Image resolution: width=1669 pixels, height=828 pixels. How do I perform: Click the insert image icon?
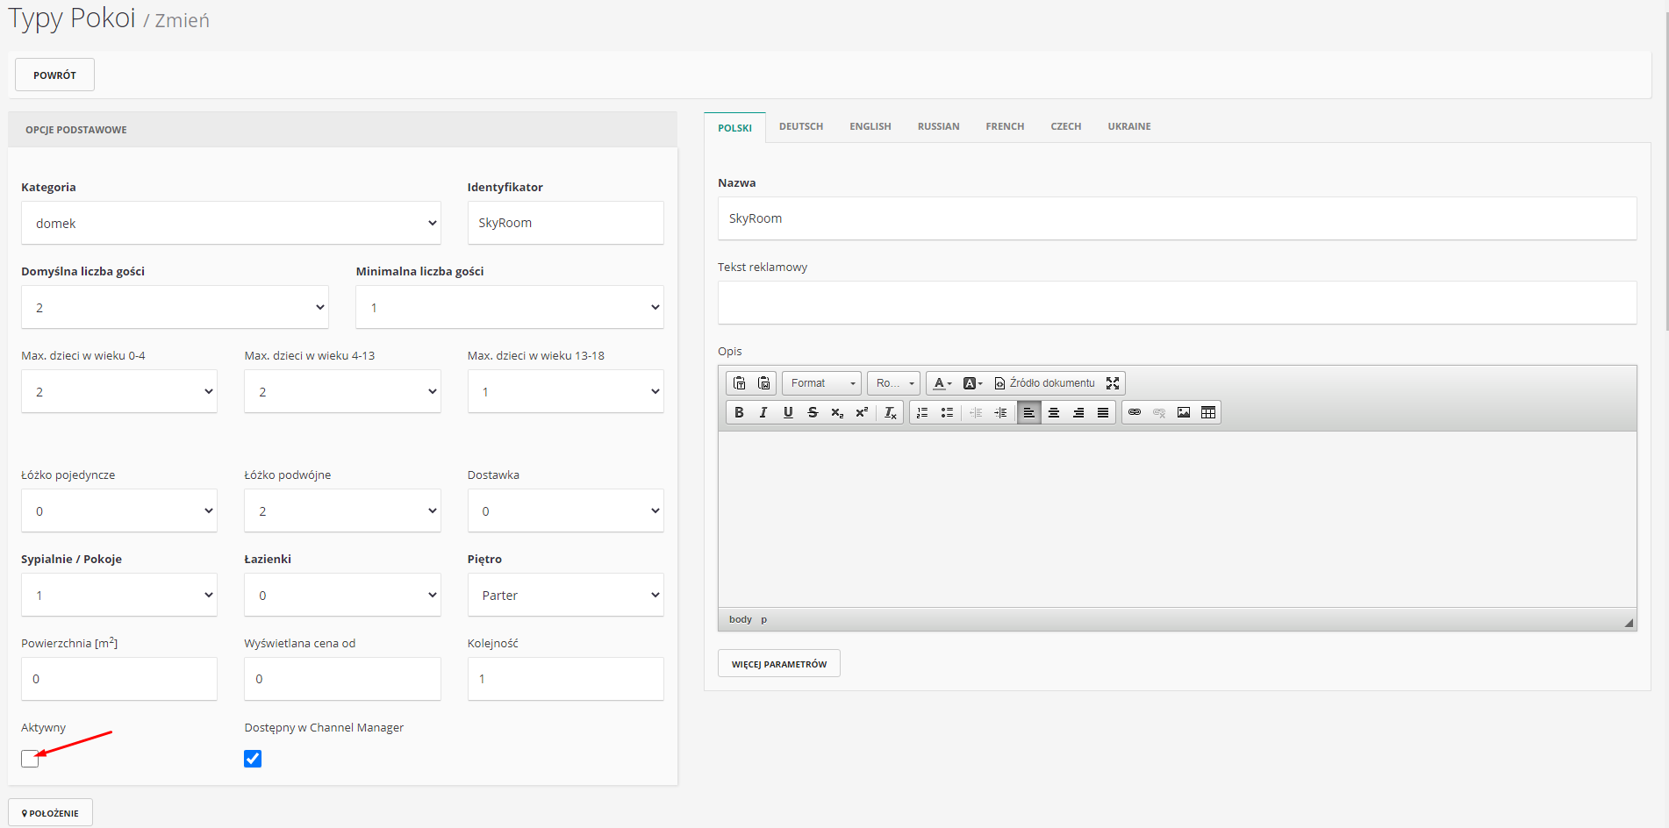[x=1184, y=412]
